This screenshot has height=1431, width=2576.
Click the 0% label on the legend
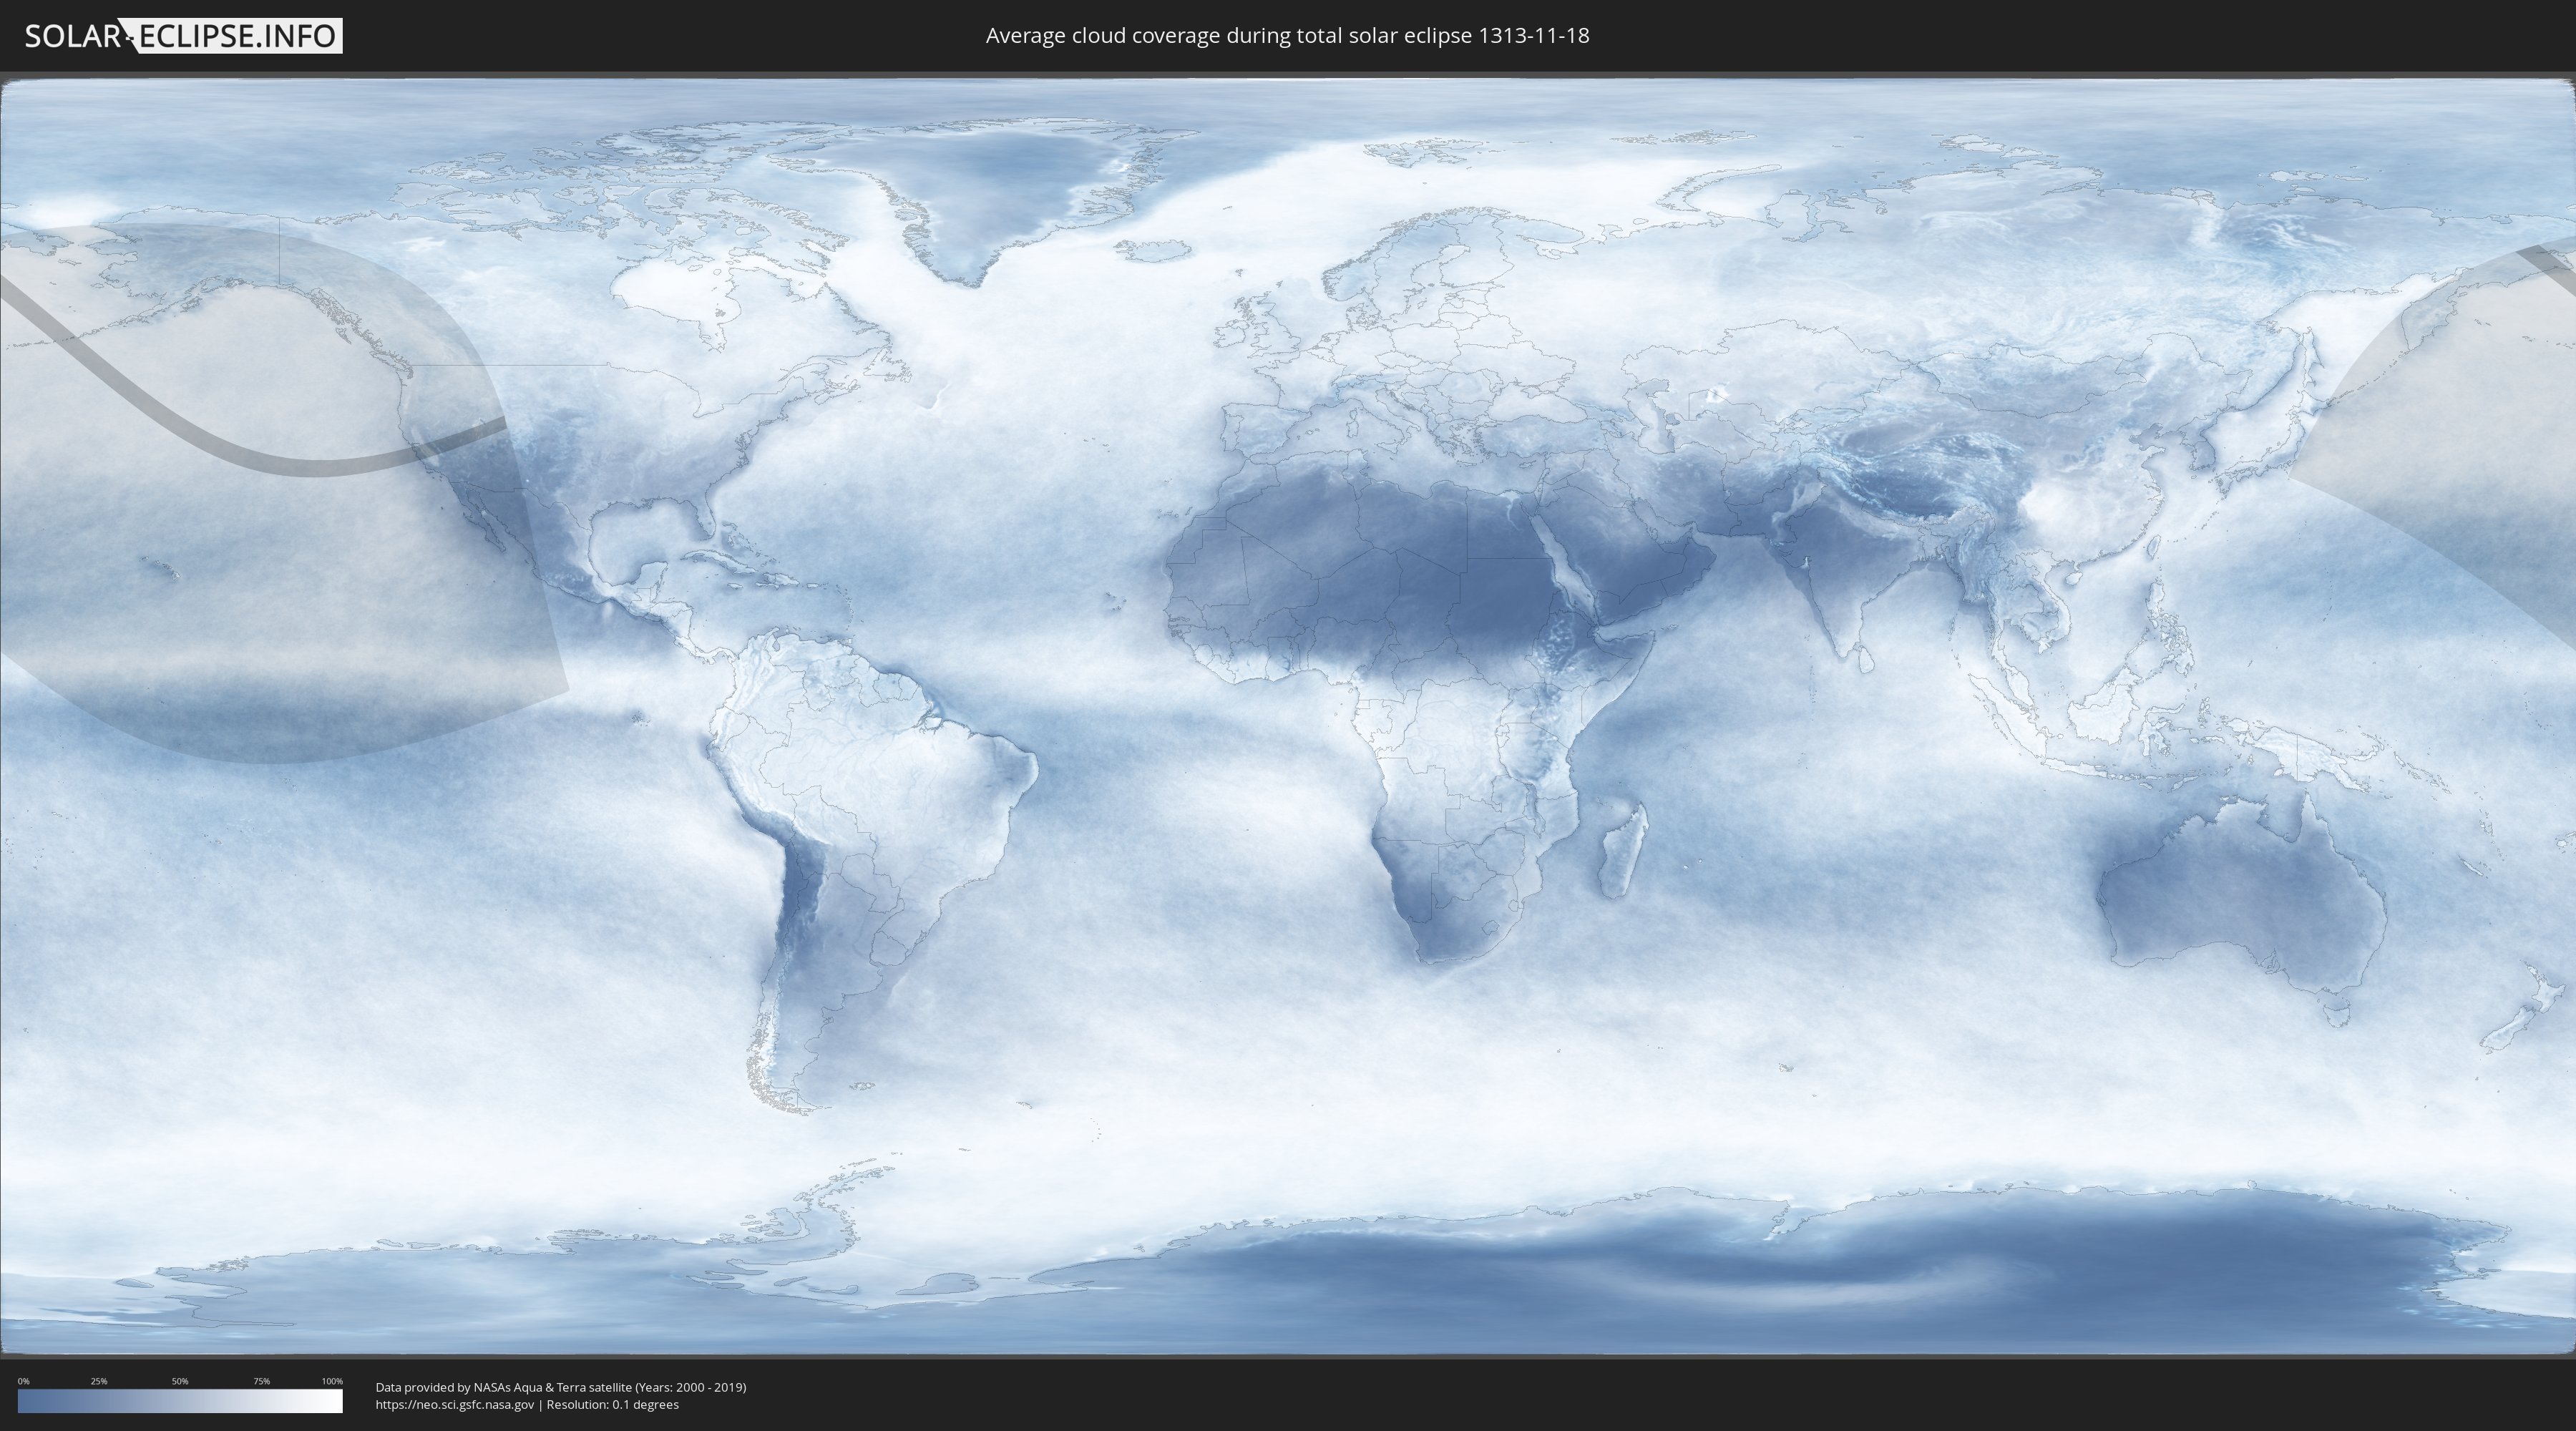click(x=23, y=1381)
